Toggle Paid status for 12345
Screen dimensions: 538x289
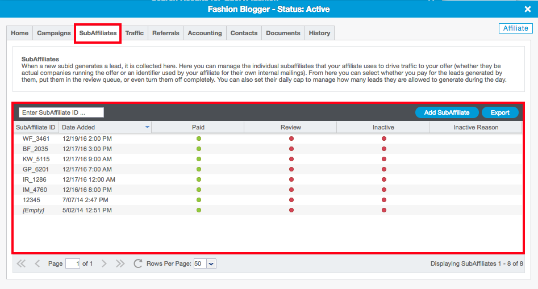pyautogui.click(x=199, y=200)
